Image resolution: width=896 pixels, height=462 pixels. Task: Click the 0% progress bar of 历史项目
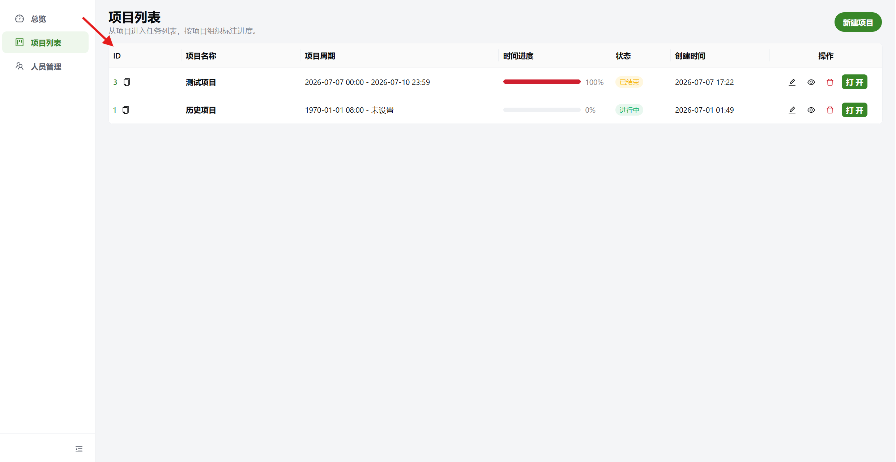[x=542, y=110]
